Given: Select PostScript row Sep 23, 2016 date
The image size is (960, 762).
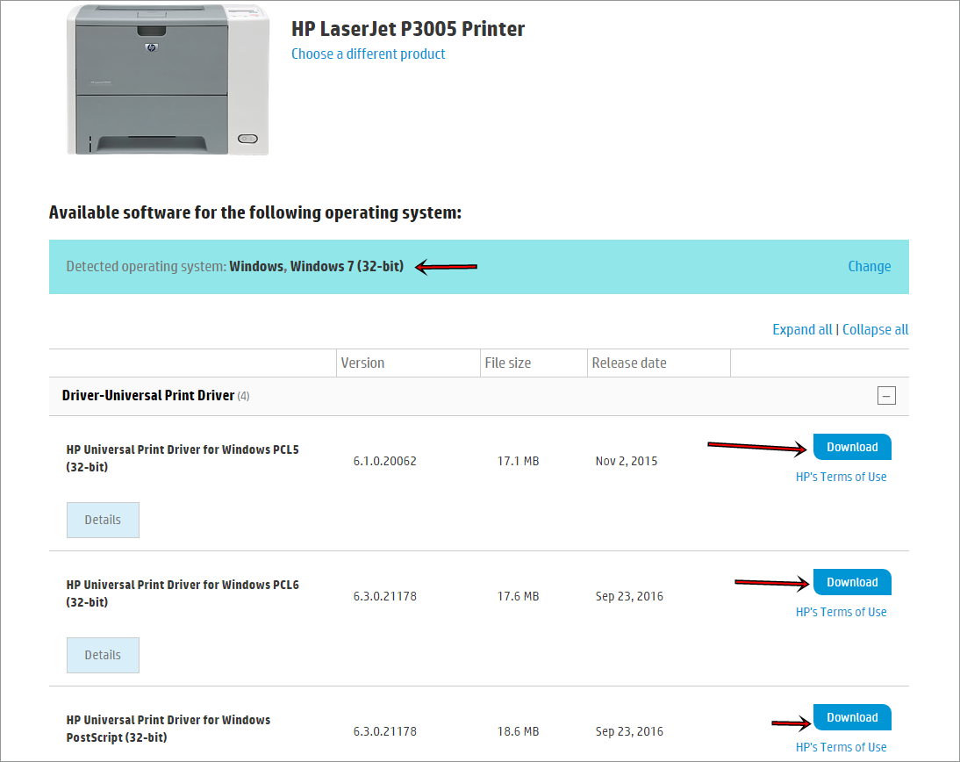Looking at the screenshot, I should [629, 732].
